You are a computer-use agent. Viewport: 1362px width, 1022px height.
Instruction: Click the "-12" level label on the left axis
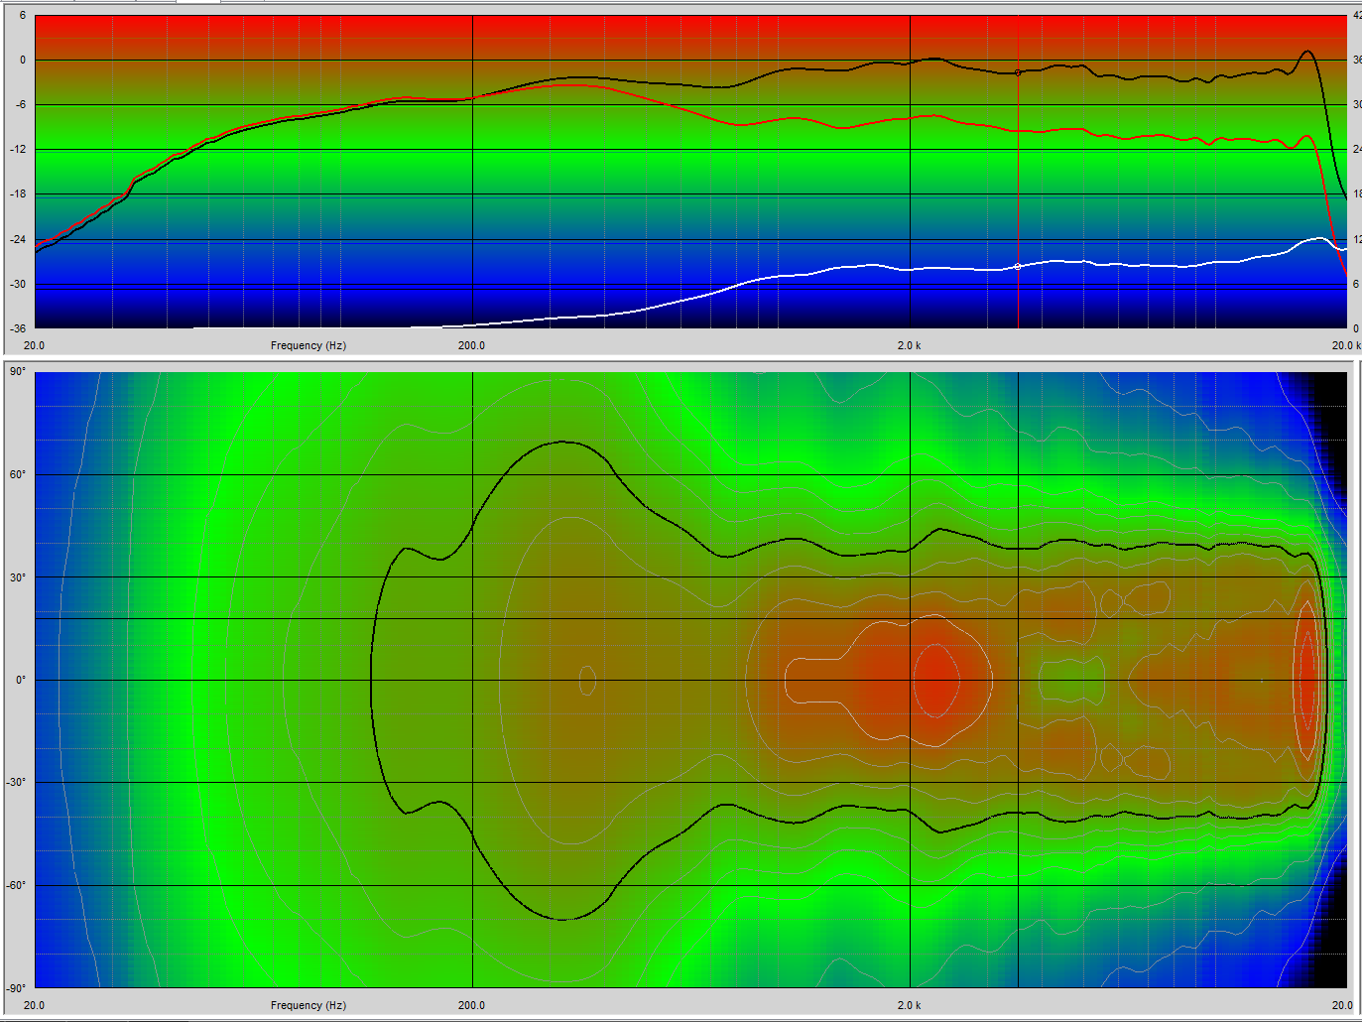coord(18,149)
